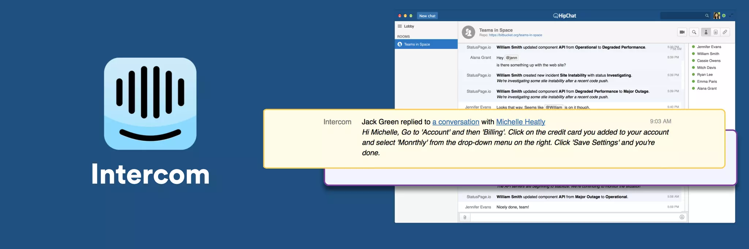Image resolution: width=749 pixels, height=249 pixels.
Task: Open the room files list icon
Action: click(715, 32)
